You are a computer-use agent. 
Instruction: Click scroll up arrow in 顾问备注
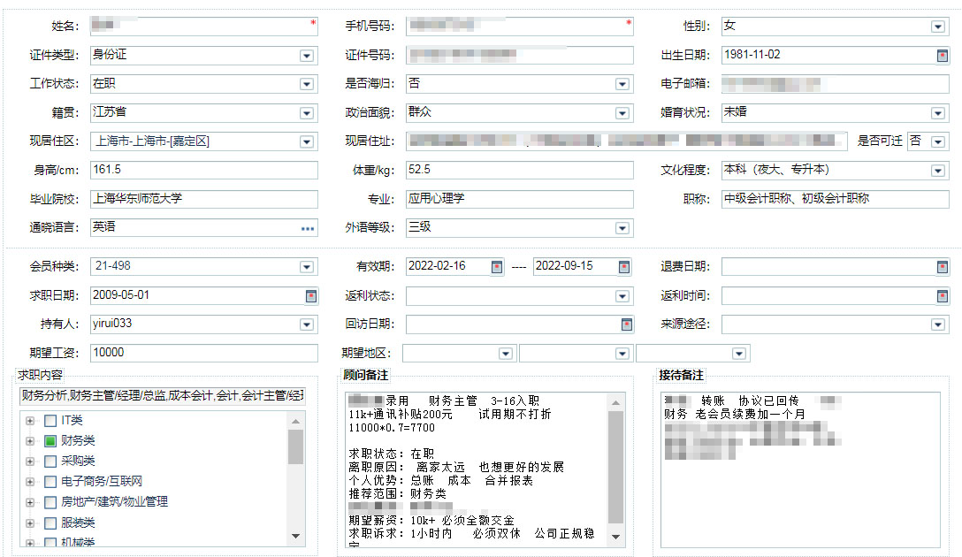click(615, 402)
